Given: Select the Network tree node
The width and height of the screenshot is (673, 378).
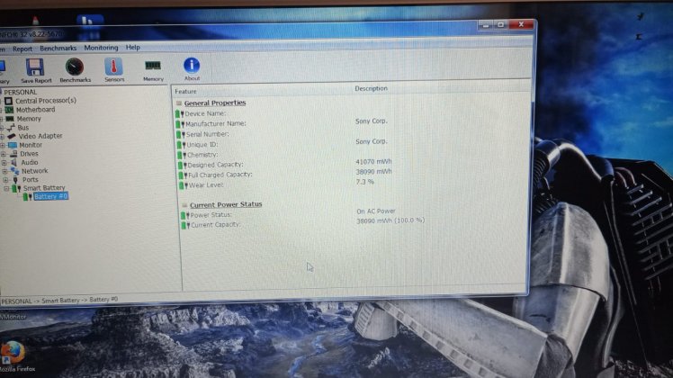Looking at the screenshot, I should pos(34,171).
